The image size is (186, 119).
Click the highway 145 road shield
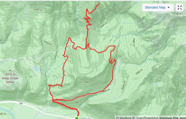(21, 104)
